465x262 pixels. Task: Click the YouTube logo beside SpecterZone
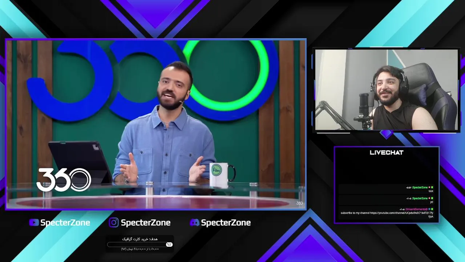(34, 222)
